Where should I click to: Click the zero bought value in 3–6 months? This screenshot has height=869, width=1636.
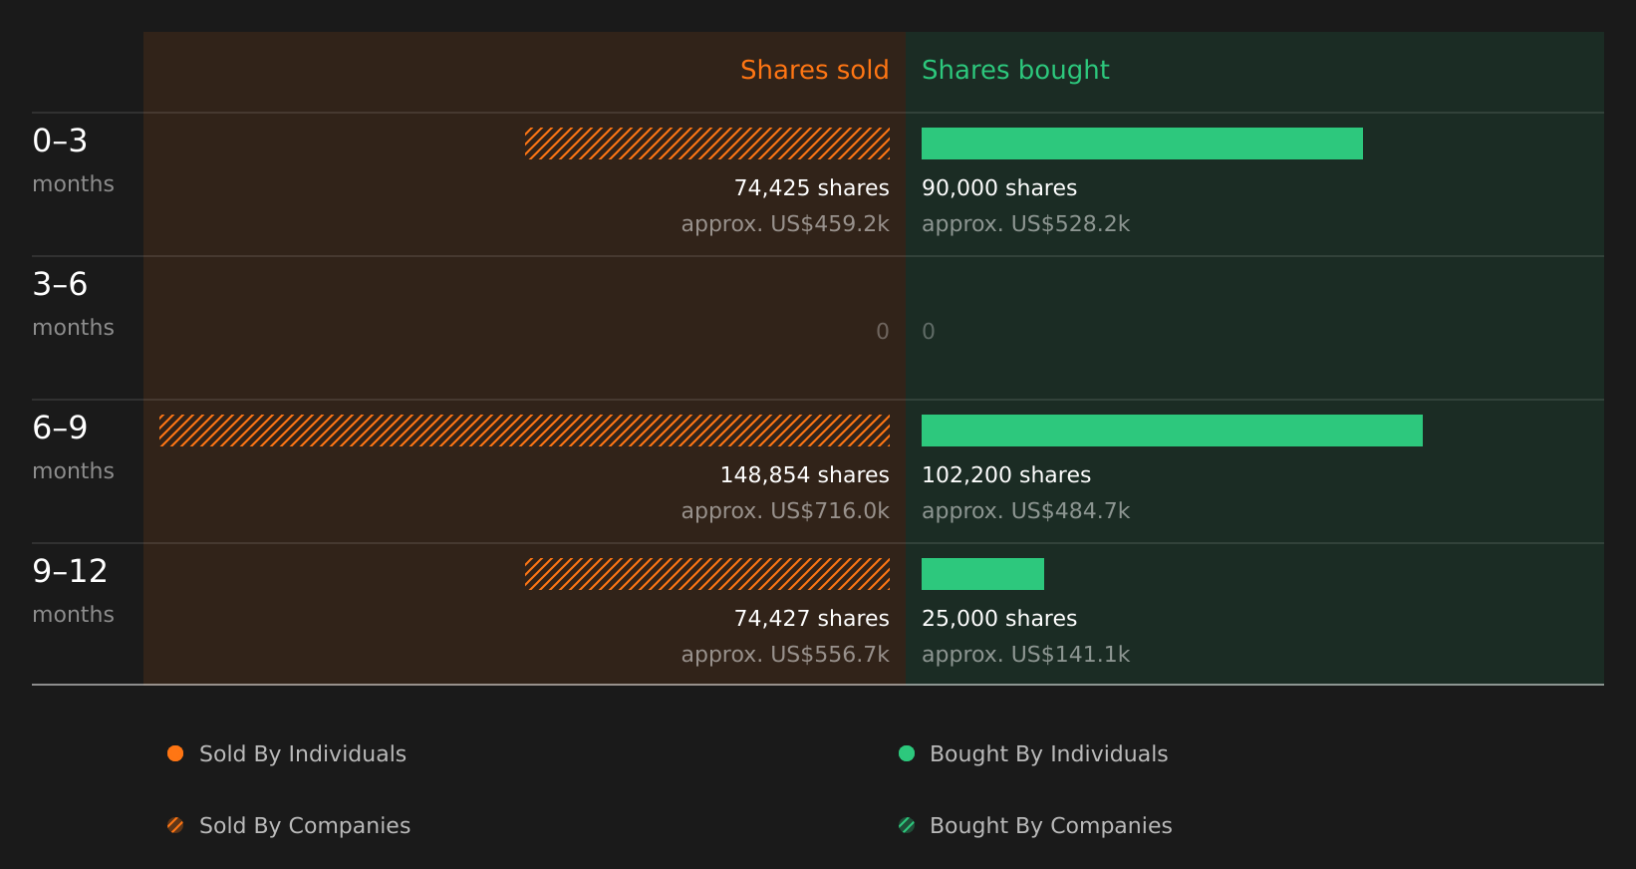(x=929, y=332)
